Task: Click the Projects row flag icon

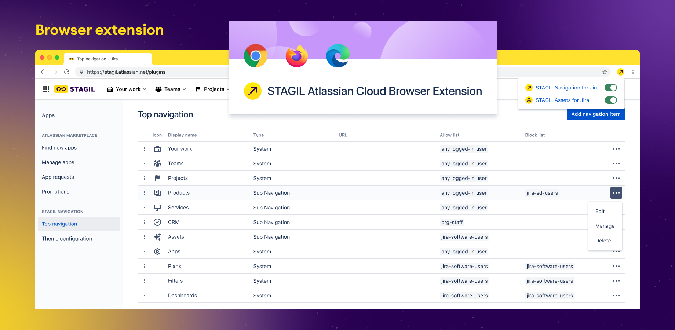Action: click(157, 178)
